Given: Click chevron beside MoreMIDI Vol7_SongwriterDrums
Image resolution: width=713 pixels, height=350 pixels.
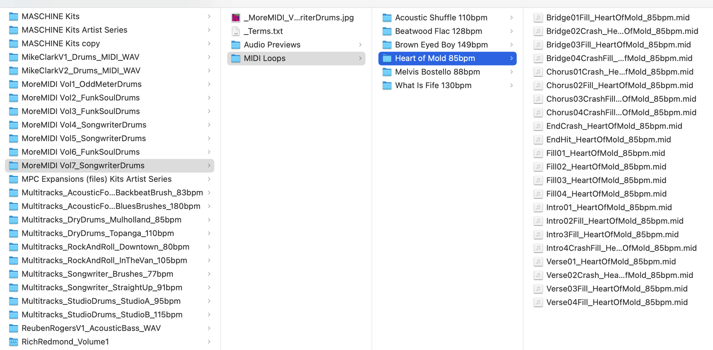Looking at the screenshot, I should (x=209, y=166).
